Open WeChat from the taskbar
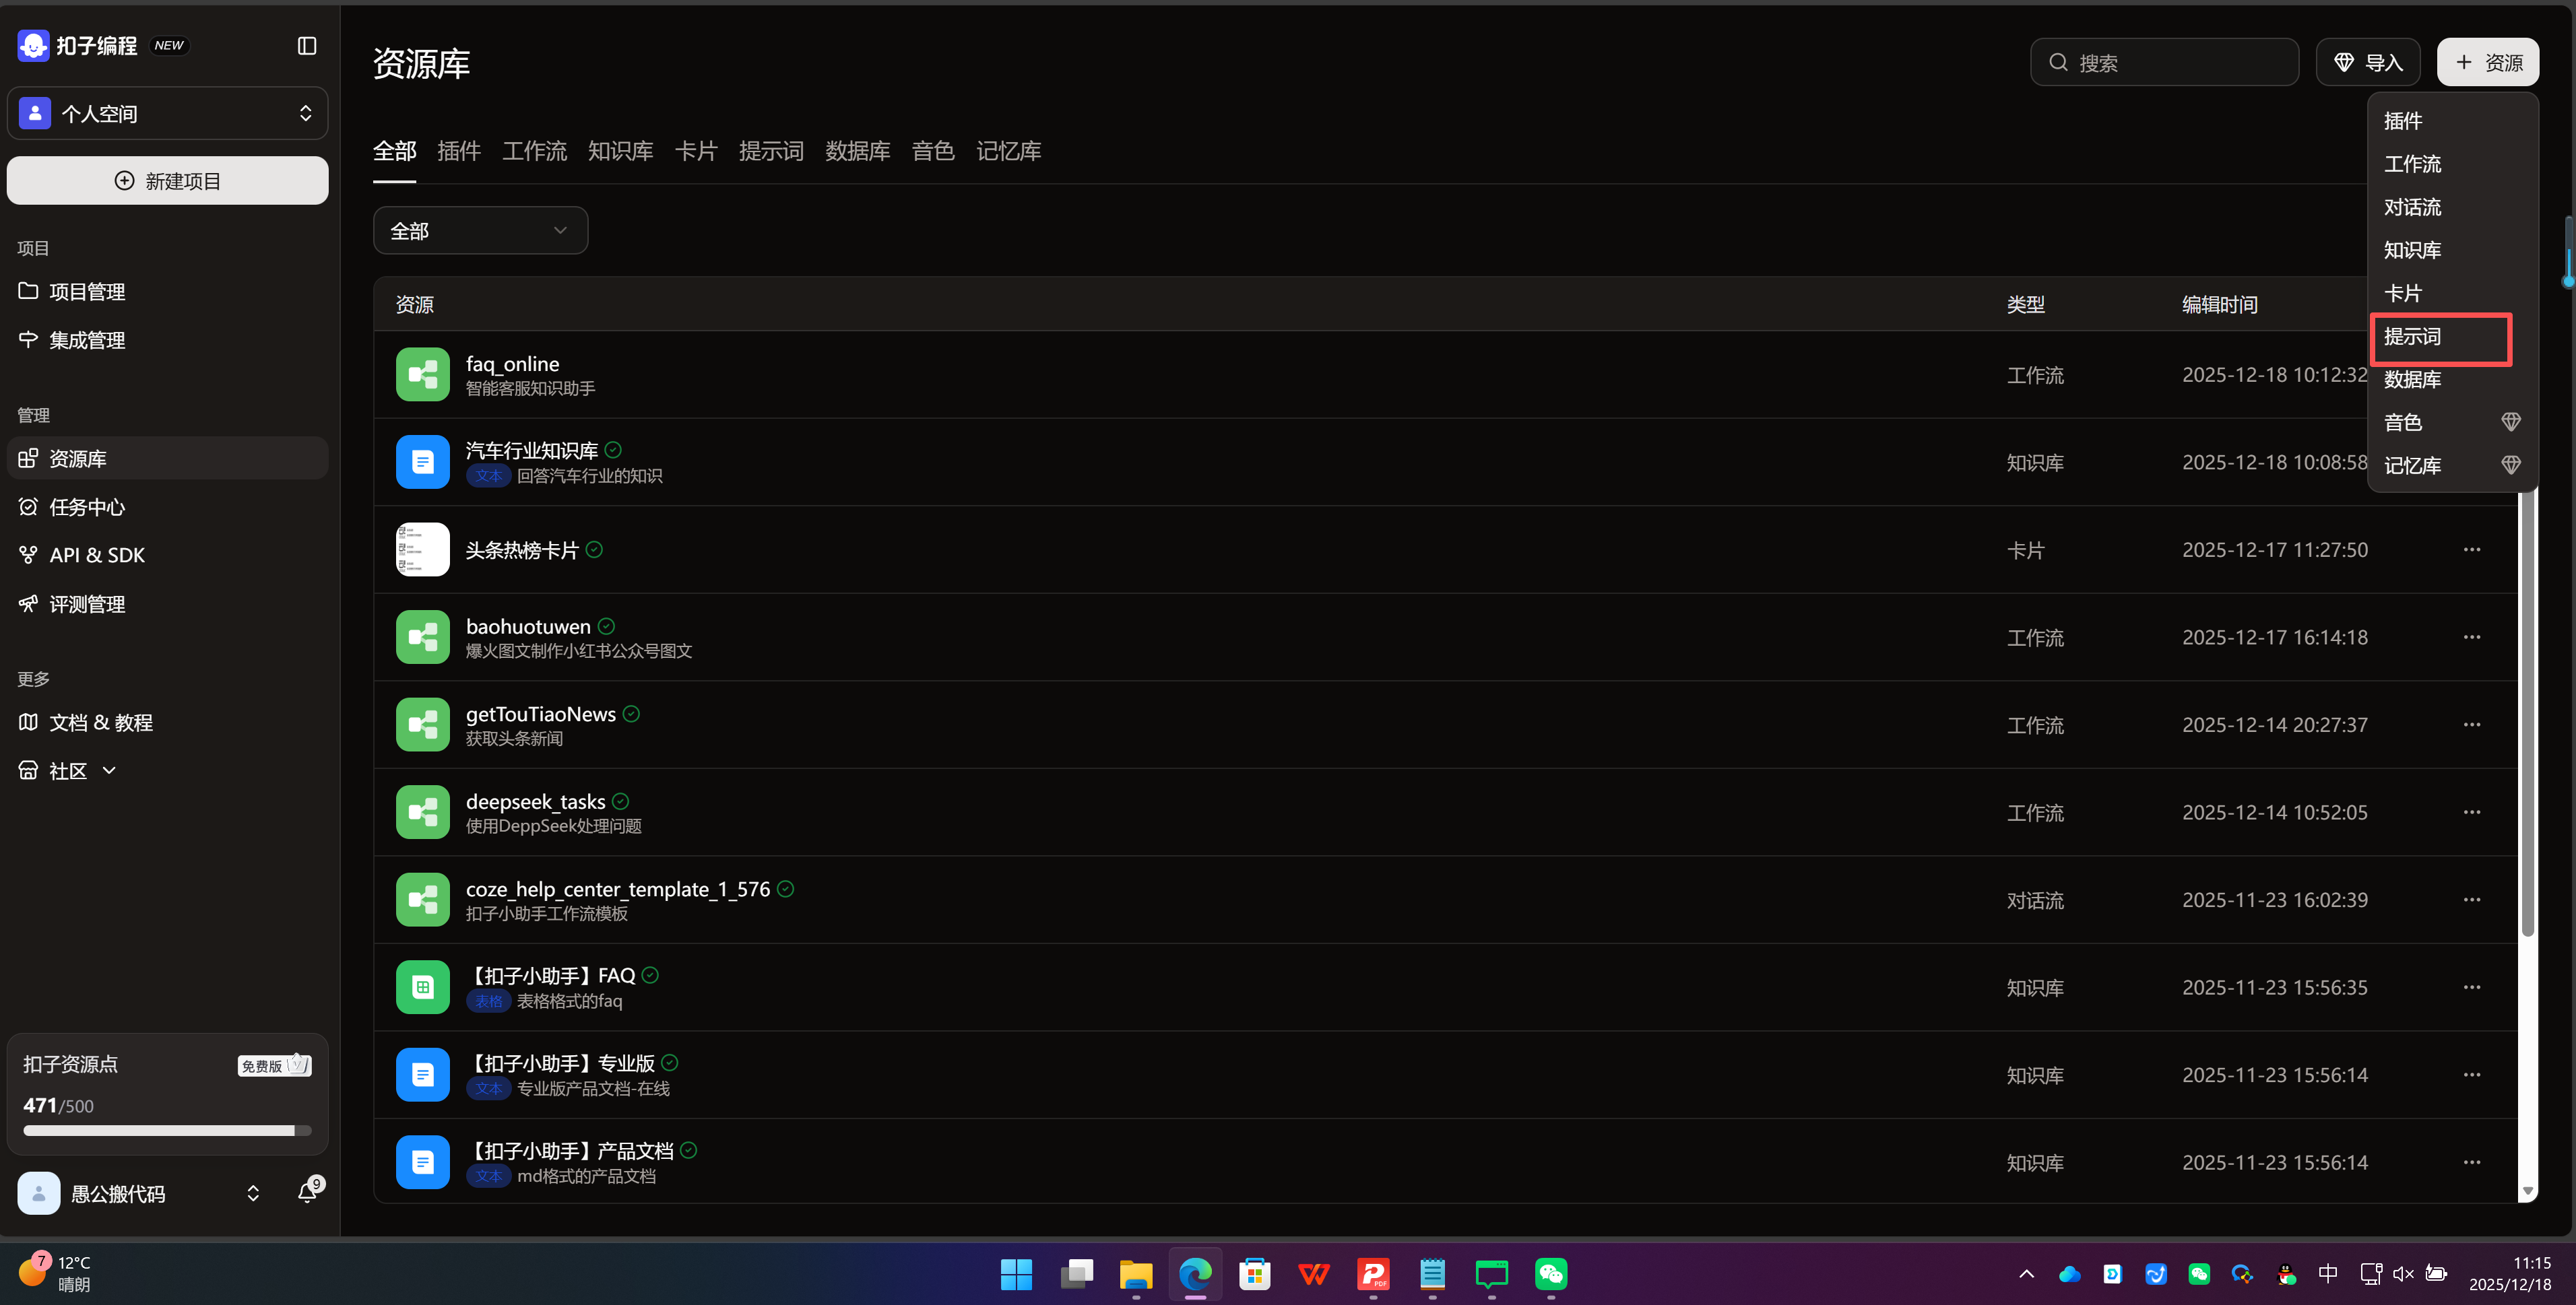This screenshot has width=2576, height=1305. pyautogui.click(x=1550, y=1274)
